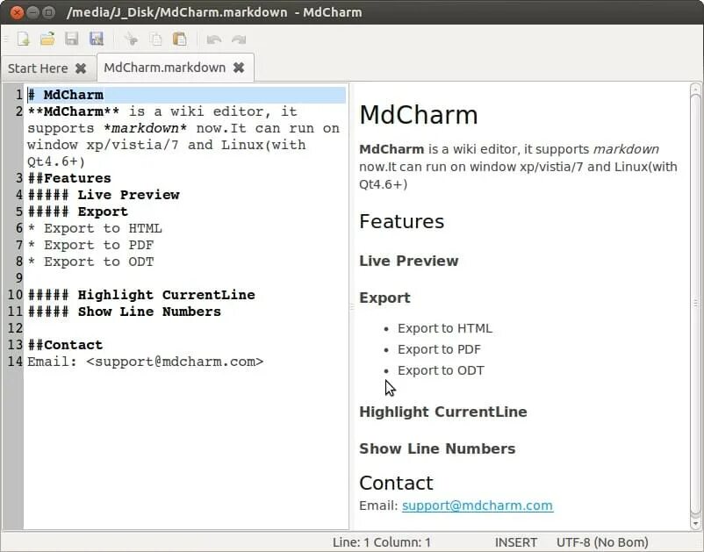Click 'Show Line Numbers' heading in the preview
The image size is (704, 552).
coord(437,448)
